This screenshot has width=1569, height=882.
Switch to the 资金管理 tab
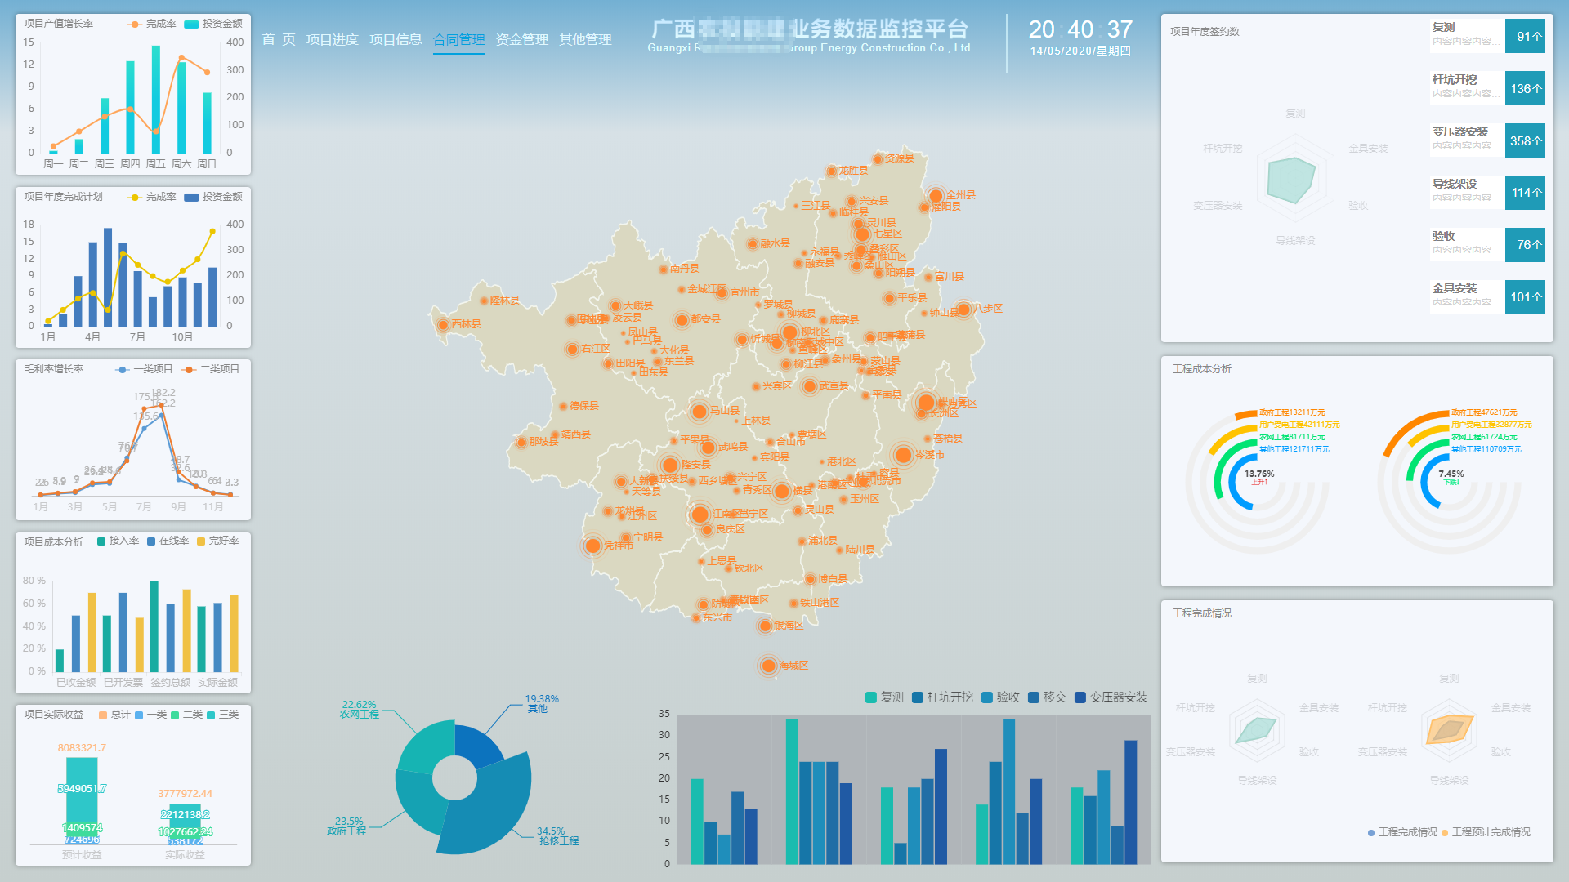(x=521, y=40)
